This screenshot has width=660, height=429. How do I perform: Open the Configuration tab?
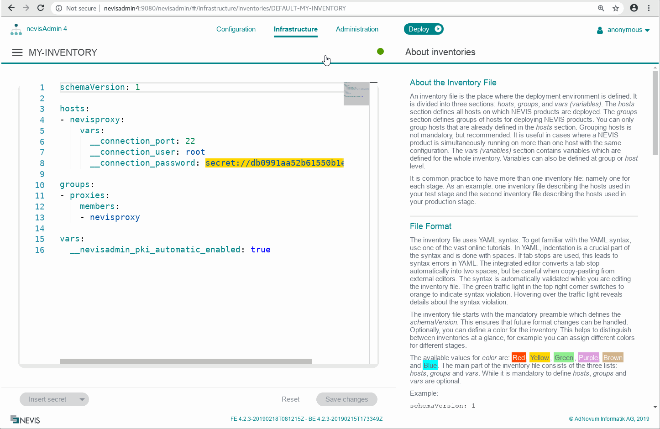pos(236,29)
